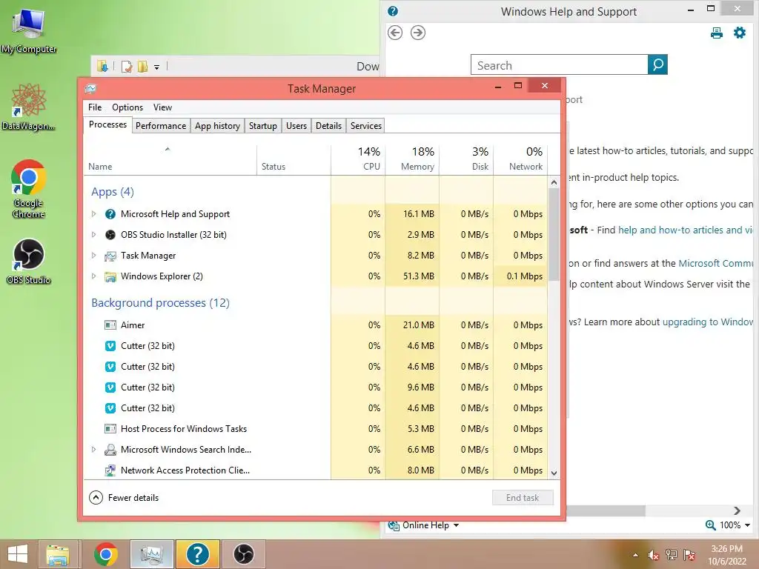This screenshot has height=569, width=759.
Task: Switch to the Startup tab
Action: pos(263,126)
